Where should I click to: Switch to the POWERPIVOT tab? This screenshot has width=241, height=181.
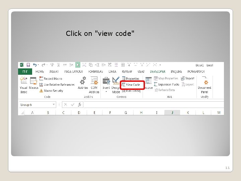[x=196, y=72]
